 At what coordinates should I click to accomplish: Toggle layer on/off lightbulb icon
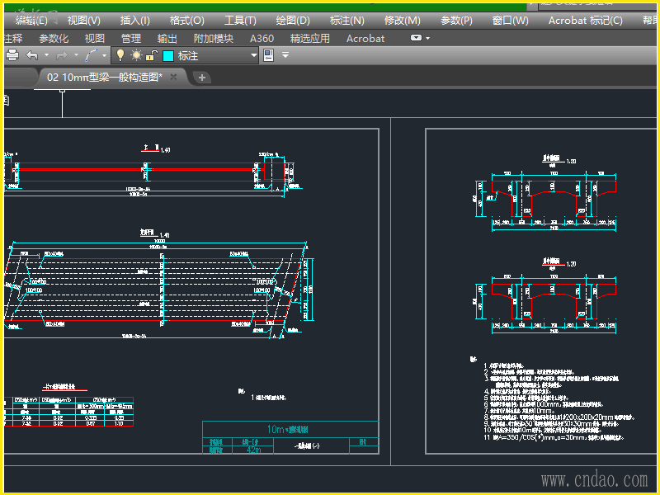(x=120, y=55)
